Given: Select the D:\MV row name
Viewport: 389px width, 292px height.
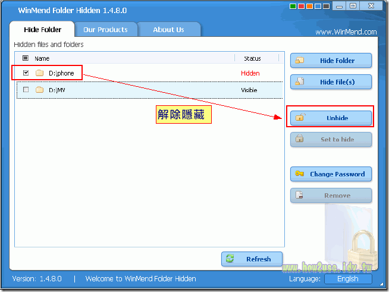Looking at the screenshot, I should pos(57,90).
